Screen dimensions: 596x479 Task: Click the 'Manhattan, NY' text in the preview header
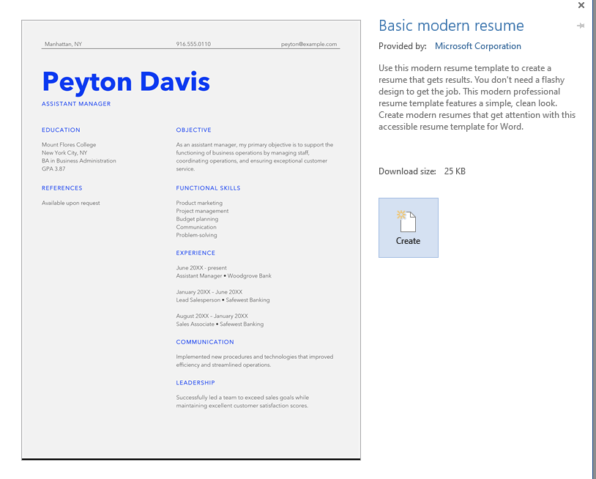(63, 44)
